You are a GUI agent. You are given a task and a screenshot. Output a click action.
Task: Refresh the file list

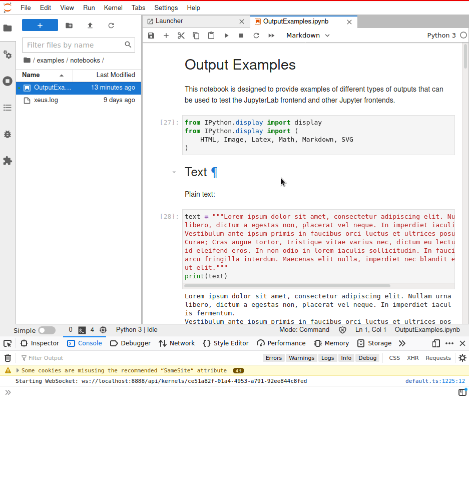(111, 26)
